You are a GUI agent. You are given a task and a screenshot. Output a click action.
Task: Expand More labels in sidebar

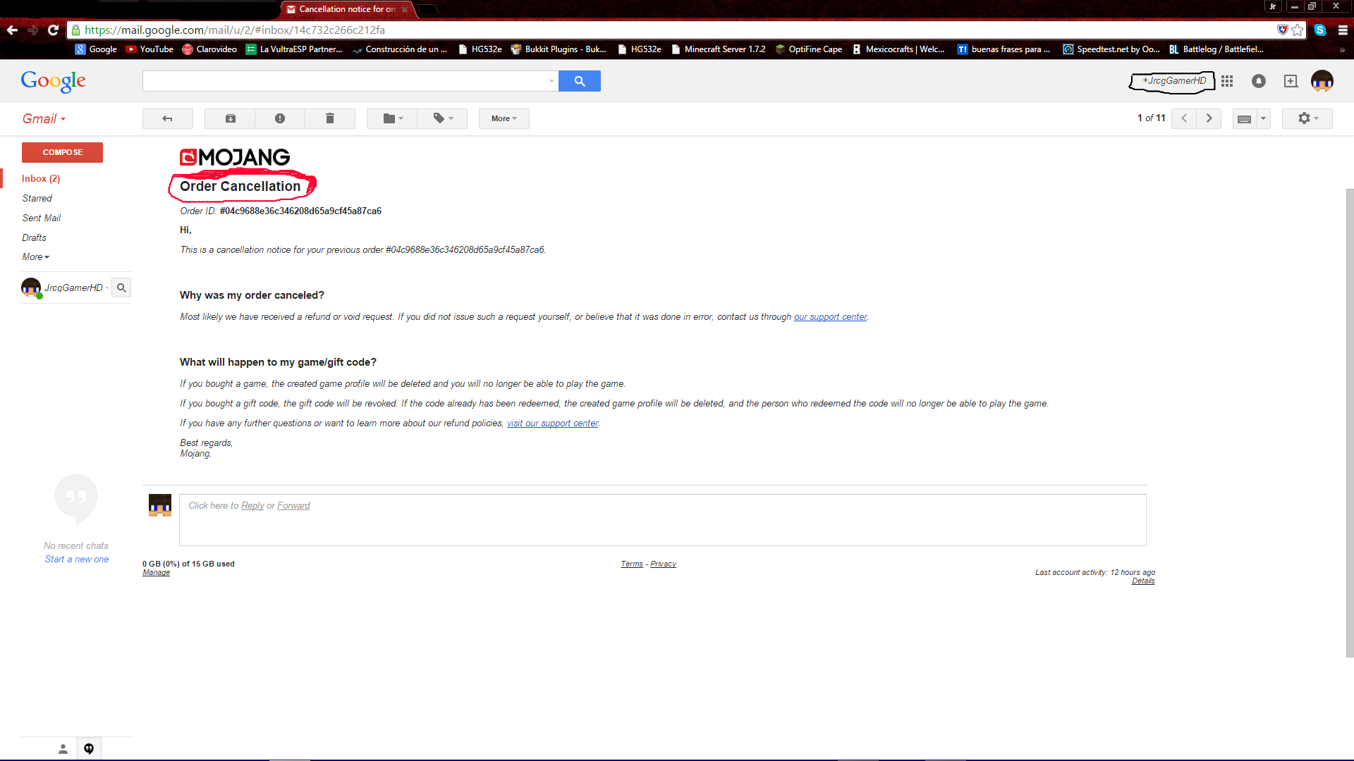[x=35, y=257]
